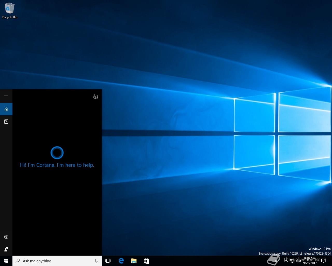
Task: Click the Cortana feedback icon
Action: (x=6, y=249)
